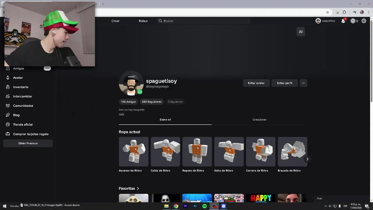Open Premiere Pro from the taskbar
373x210 pixels.
[x=186, y=206]
